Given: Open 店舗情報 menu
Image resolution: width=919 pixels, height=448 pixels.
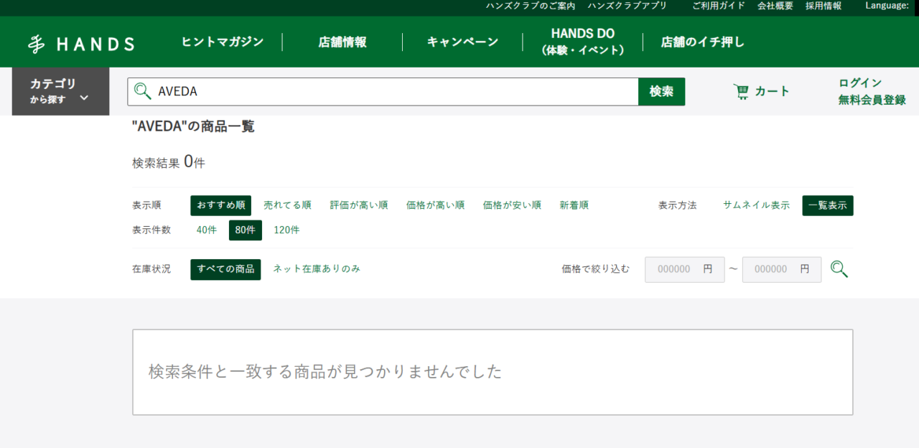Looking at the screenshot, I should [342, 42].
